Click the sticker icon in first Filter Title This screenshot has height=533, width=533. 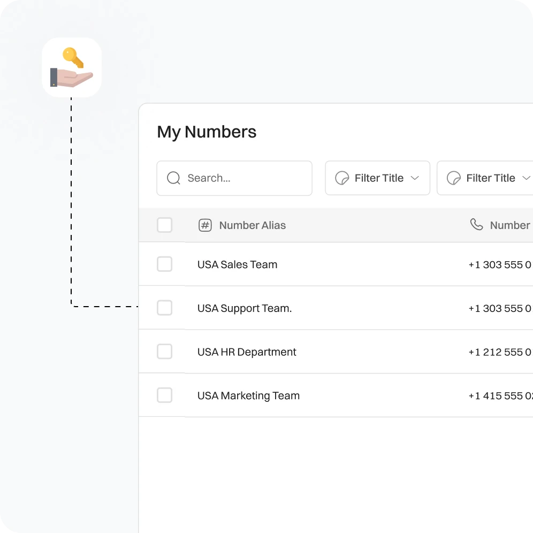coord(342,178)
